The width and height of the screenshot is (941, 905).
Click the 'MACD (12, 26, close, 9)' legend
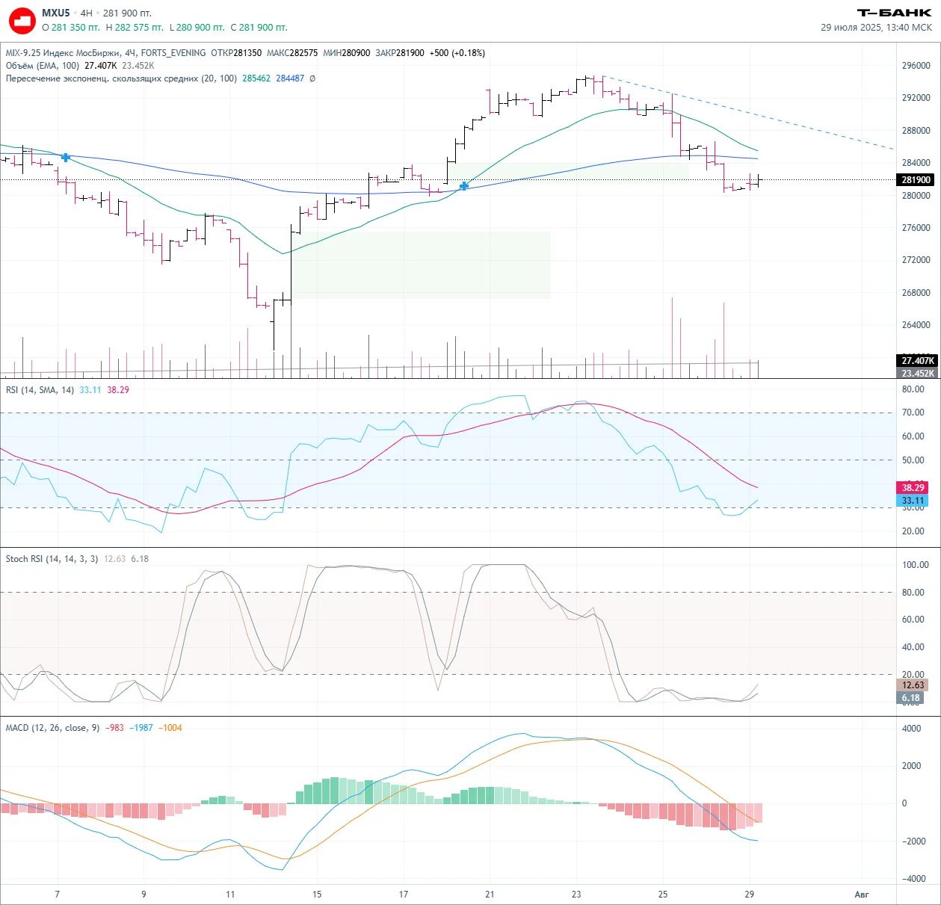tap(52, 728)
